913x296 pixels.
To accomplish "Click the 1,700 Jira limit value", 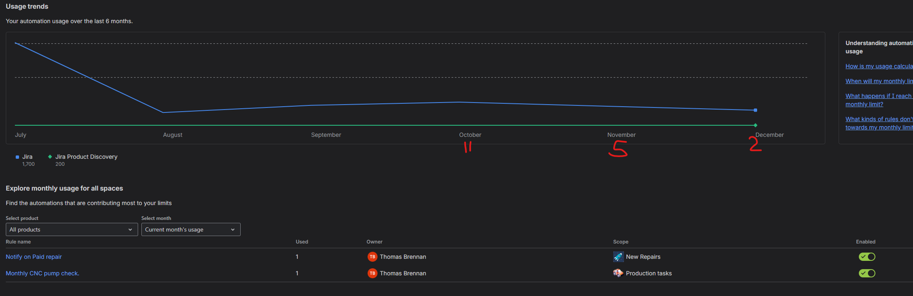I will point(29,164).
